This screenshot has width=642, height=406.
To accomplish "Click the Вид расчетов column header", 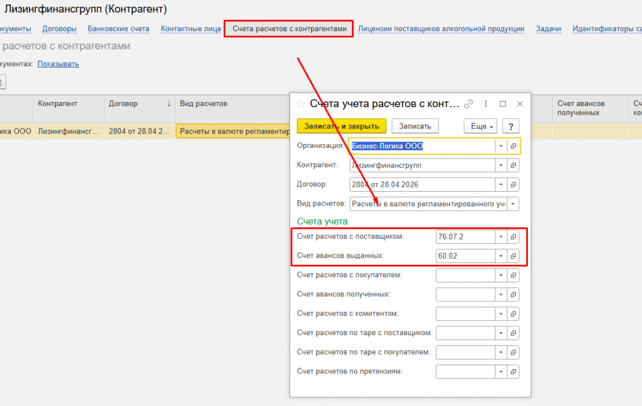I will point(233,108).
